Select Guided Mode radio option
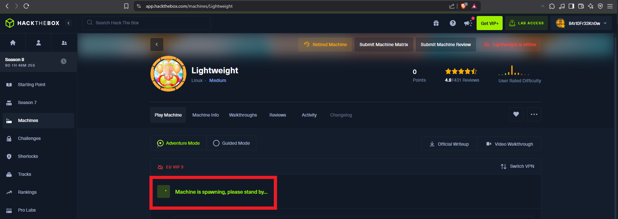Screen dimensions: 618x219 (231, 143)
